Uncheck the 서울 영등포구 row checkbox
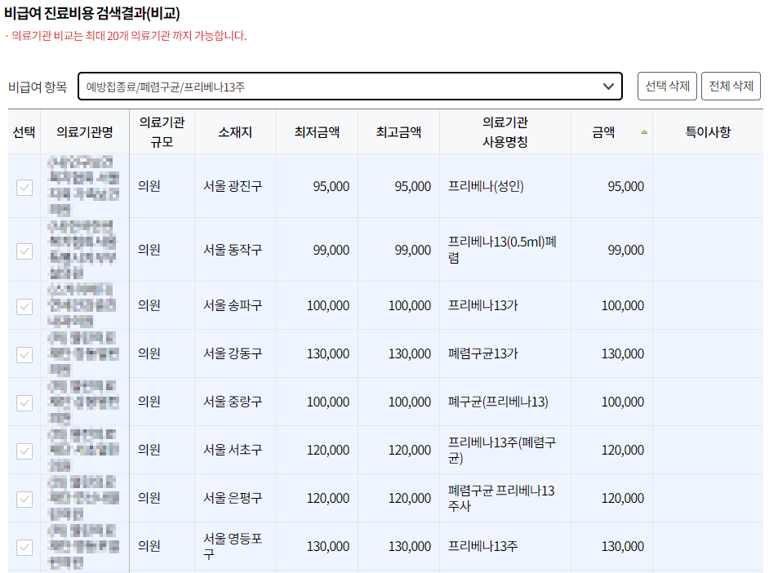Screen dimensions: 769x573 (x=24, y=545)
